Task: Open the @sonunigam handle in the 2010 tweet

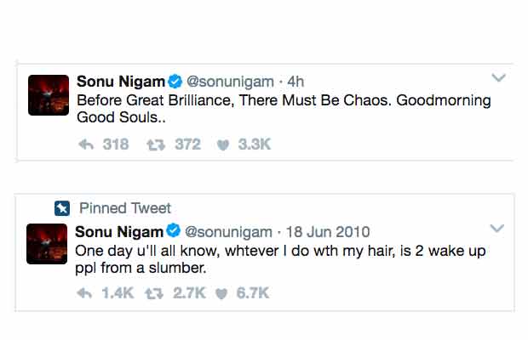Action: point(229,231)
